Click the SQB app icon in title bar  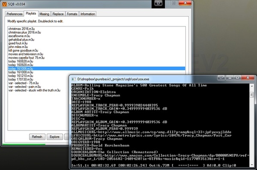pos(4,4)
